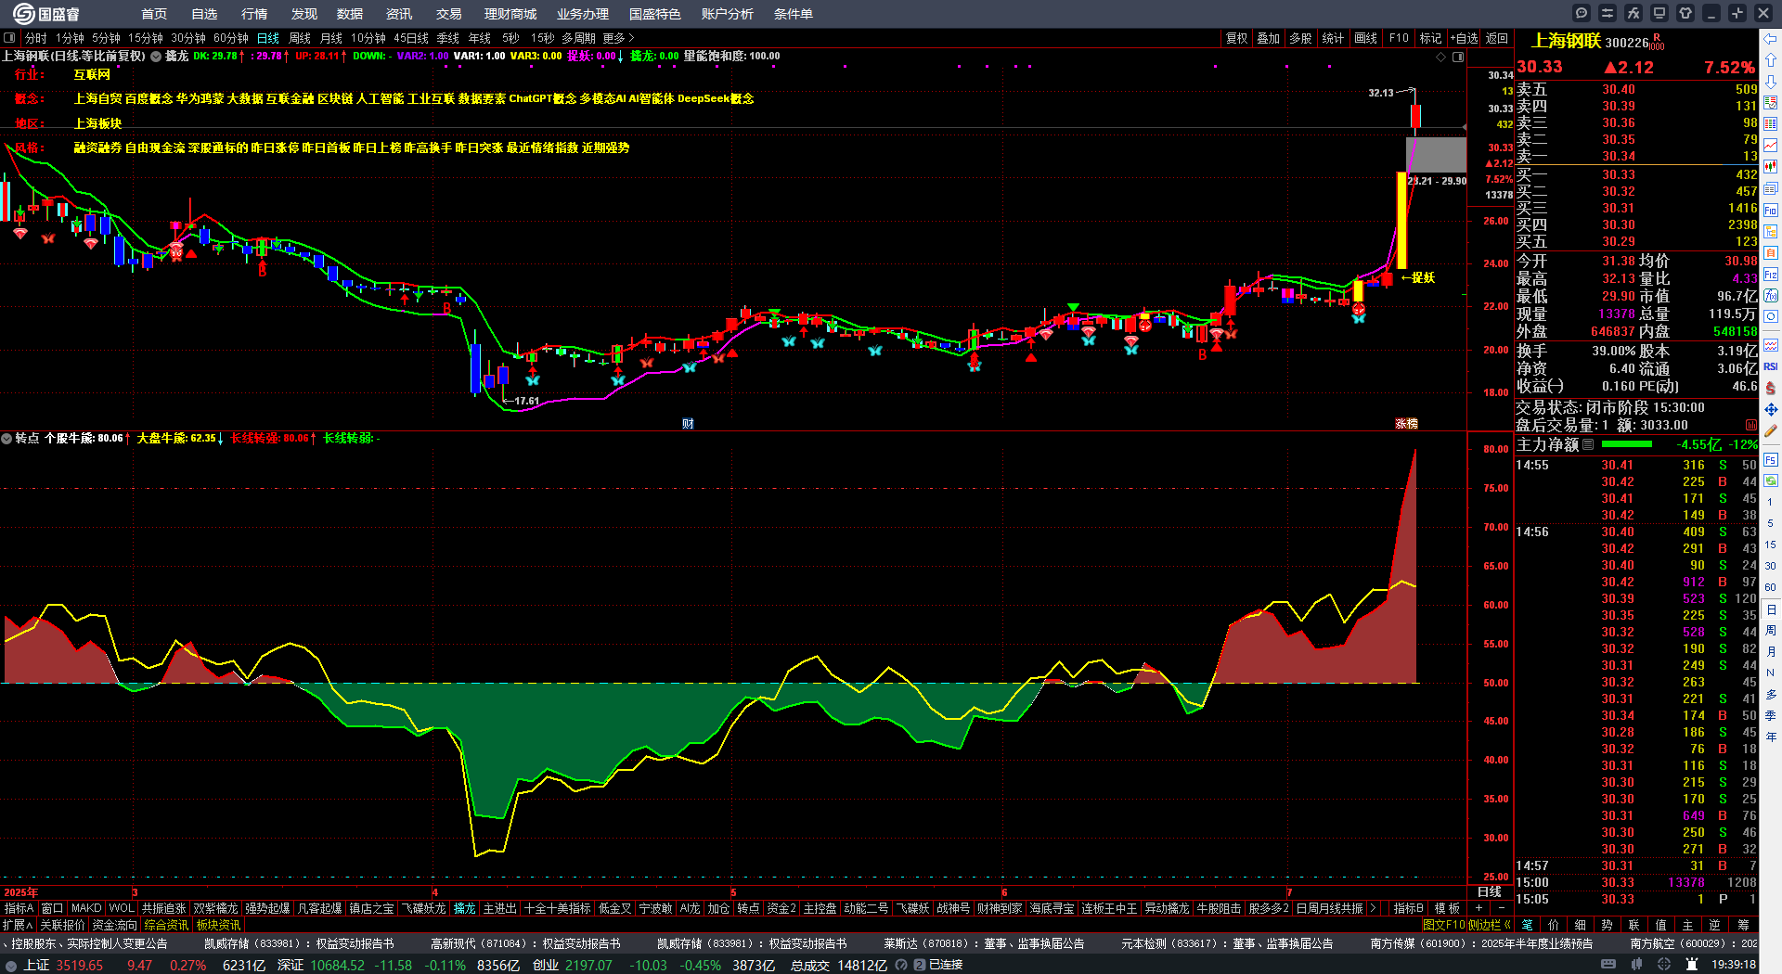Screen dimensions: 1782x974
Task: Click the connection status icon beside 已连接
Action: coord(920,965)
